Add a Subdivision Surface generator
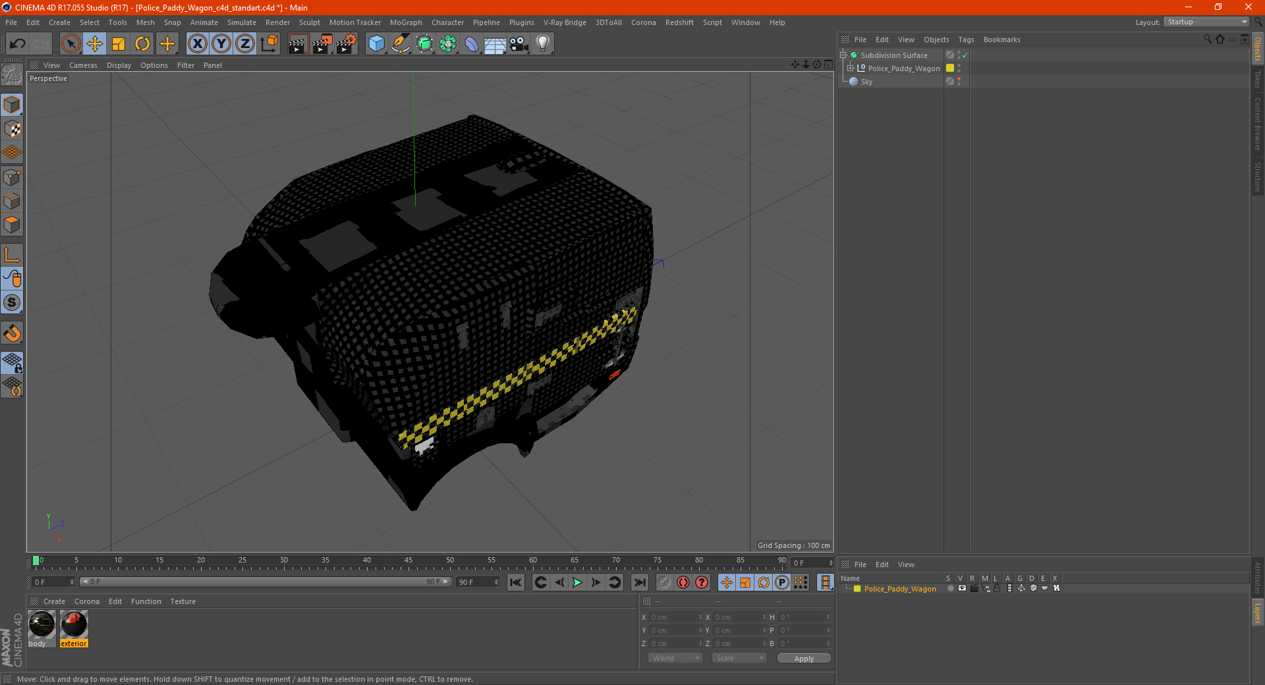Screen dimensions: 1265x685 [x=424, y=44]
